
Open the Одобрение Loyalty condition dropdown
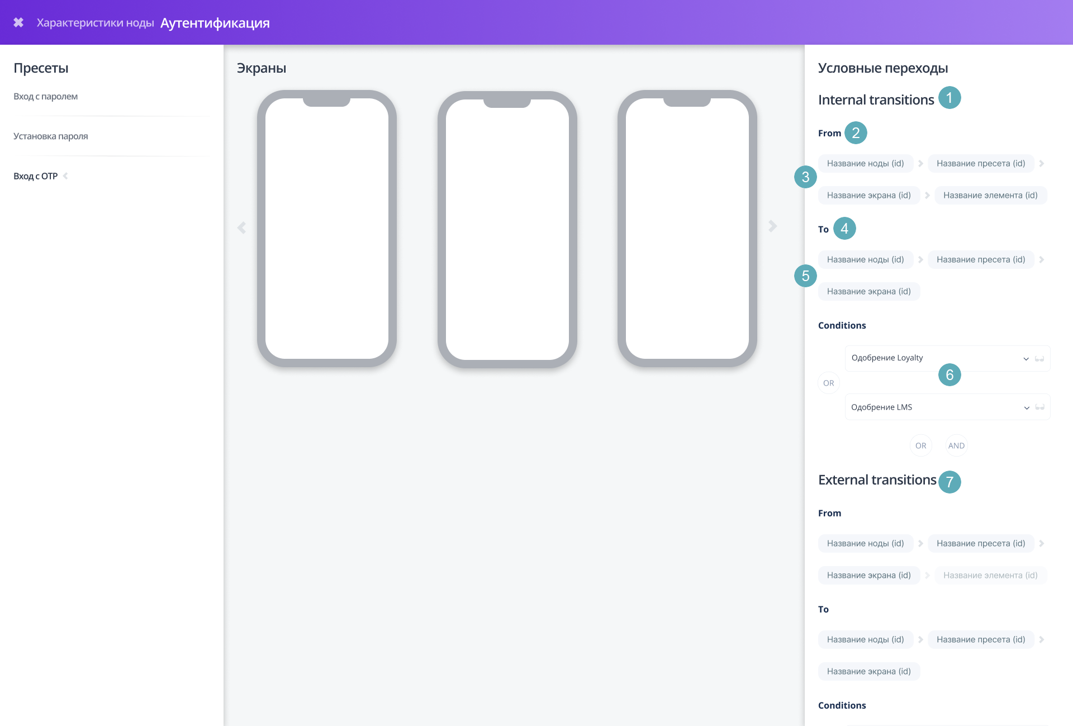tap(948, 358)
